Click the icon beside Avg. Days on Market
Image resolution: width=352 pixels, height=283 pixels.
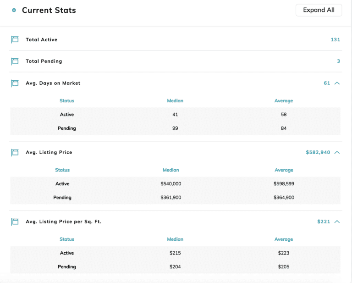point(15,83)
